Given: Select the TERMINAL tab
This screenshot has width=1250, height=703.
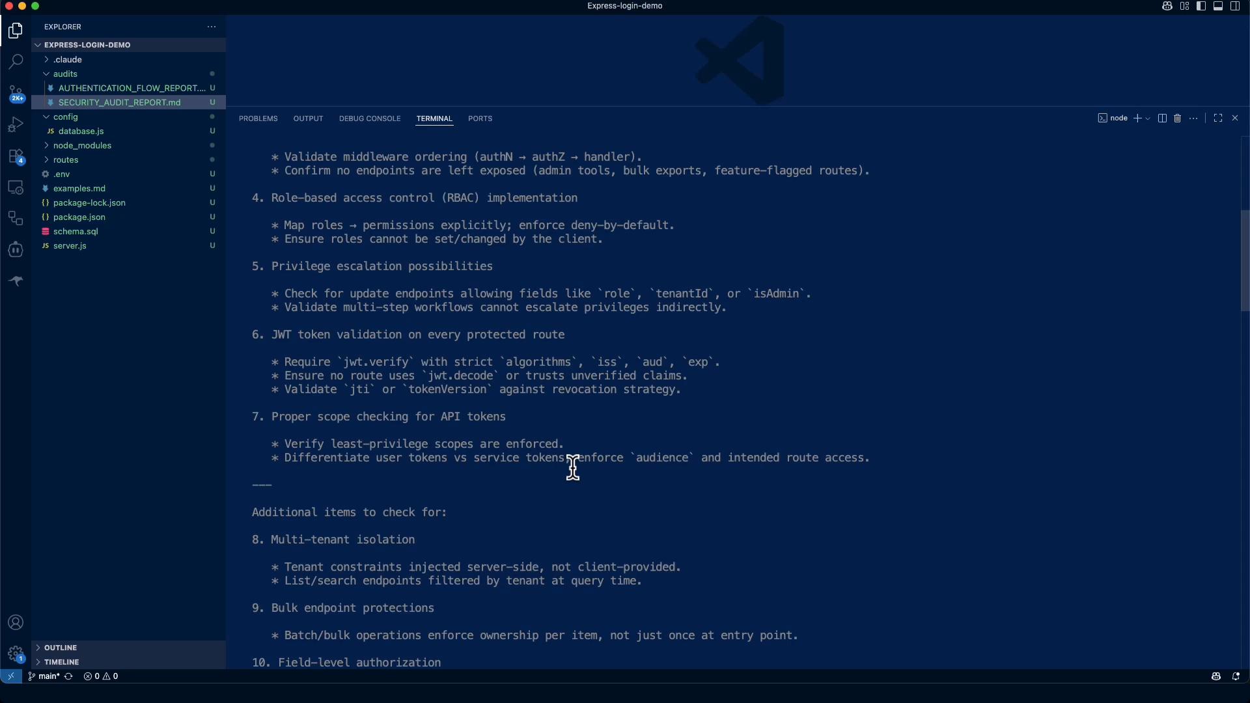Looking at the screenshot, I should 434,118.
